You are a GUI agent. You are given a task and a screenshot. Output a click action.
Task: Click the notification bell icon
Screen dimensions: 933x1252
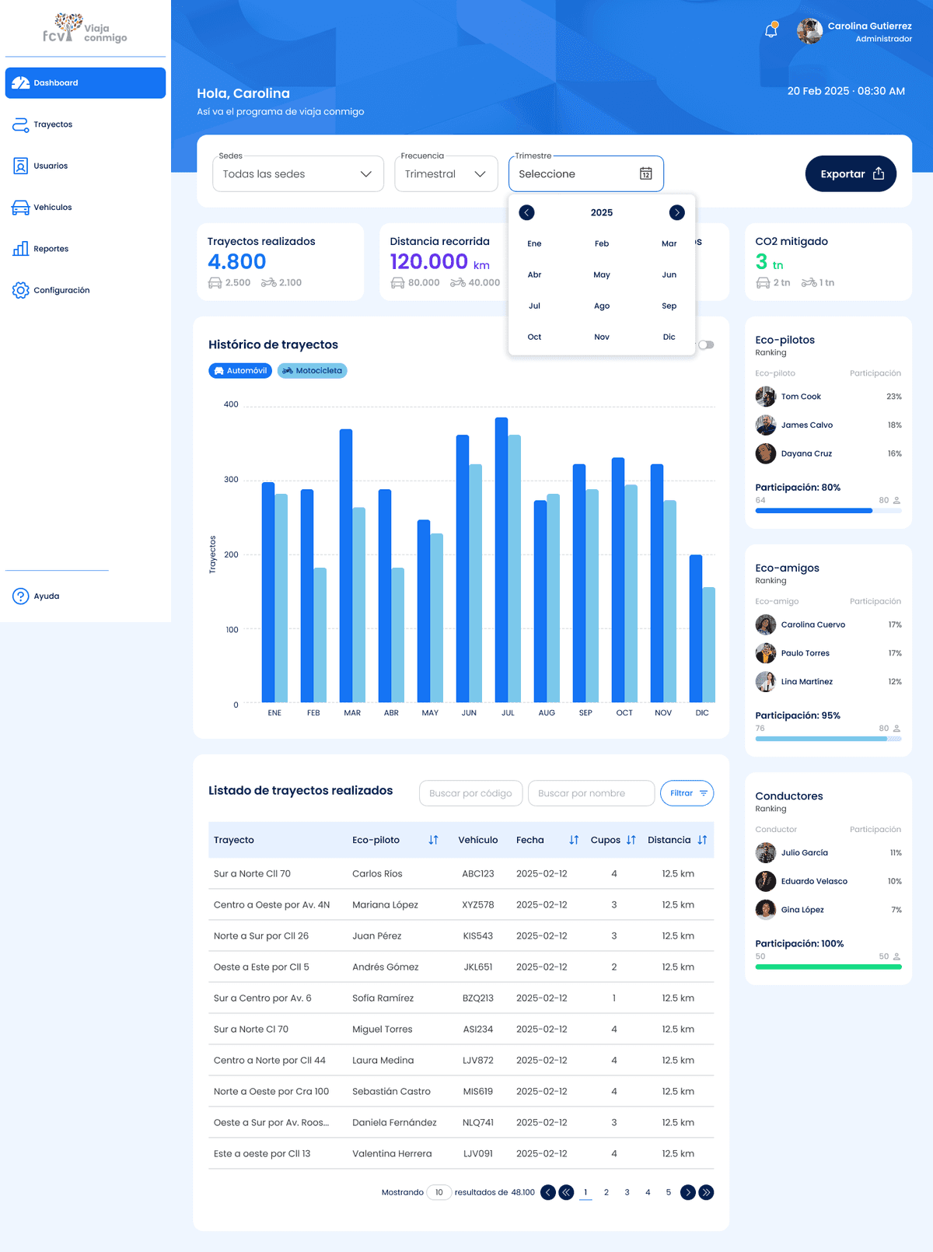pos(771,31)
